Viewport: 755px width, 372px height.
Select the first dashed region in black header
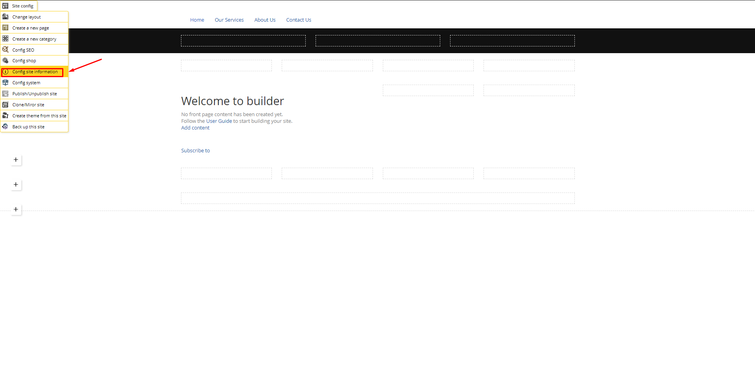coord(243,41)
